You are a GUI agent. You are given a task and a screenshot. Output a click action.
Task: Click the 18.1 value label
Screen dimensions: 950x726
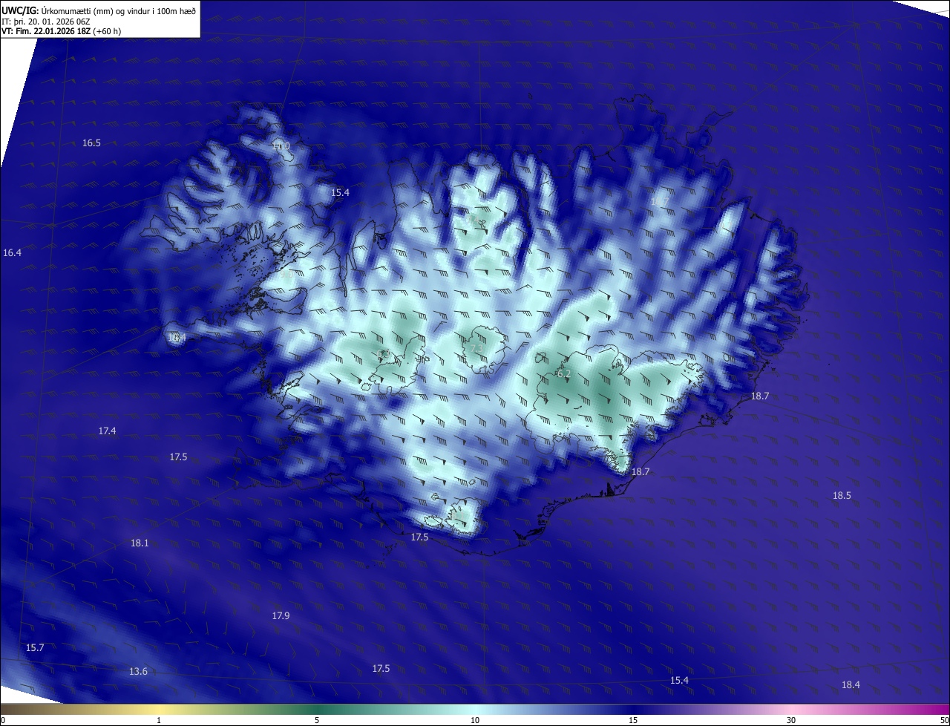(x=140, y=543)
